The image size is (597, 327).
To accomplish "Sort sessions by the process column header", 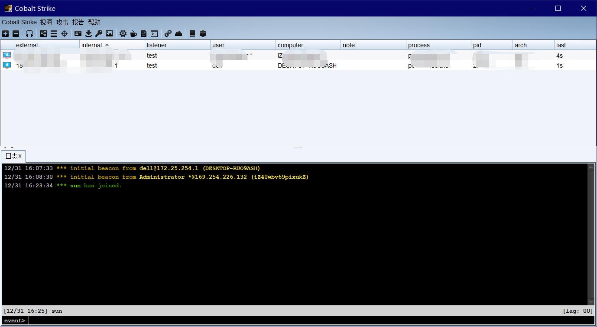I will pyautogui.click(x=438, y=45).
